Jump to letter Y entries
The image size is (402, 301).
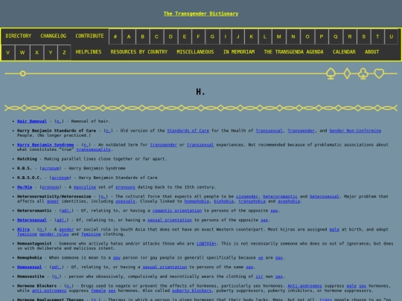[x=51, y=53]
